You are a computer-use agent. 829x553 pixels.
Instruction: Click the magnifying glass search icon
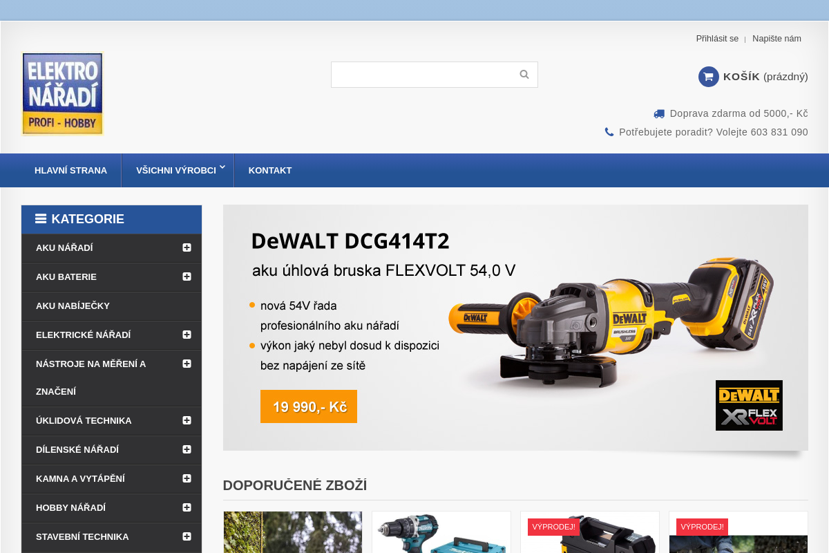[524, 75]
